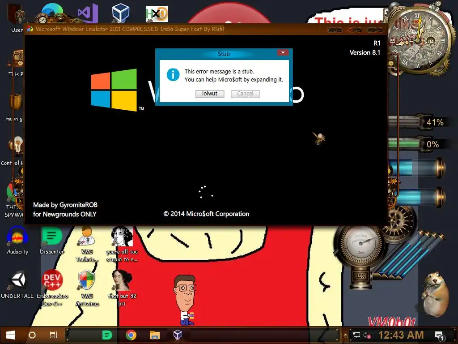Open the VirtualBox cube desktop icon
Screen dimensions: 458x344
coord(120,13)
